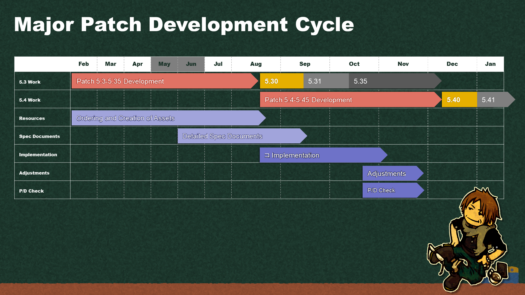Image resolution: width=525 pixels, height=295 pixels.
Task: Select the Major Patch Development Cycle title
Action: [x=184, y=25]
